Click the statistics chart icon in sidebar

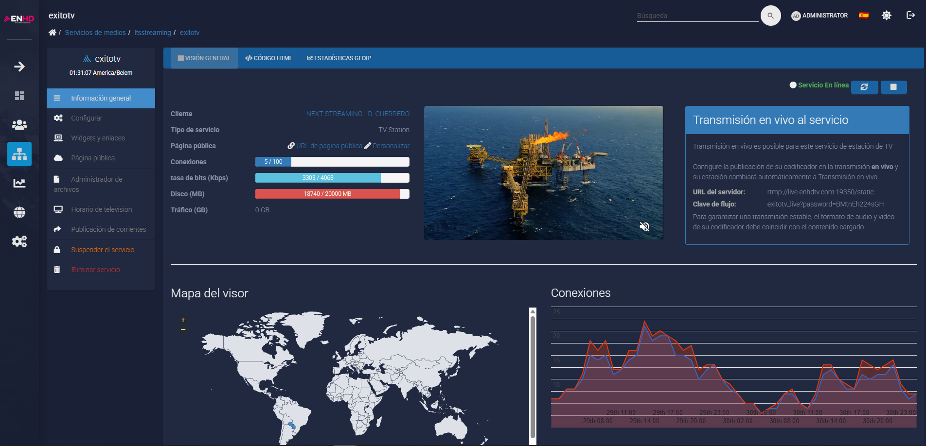19,183
